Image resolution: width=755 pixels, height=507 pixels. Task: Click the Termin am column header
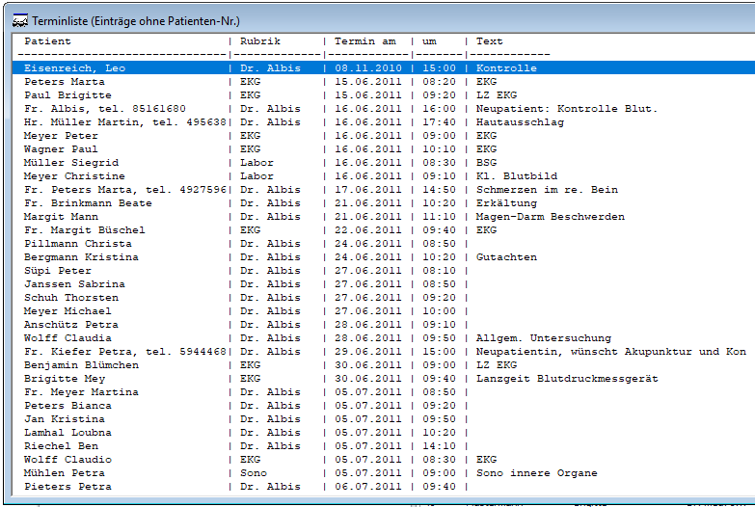[365, 40]
